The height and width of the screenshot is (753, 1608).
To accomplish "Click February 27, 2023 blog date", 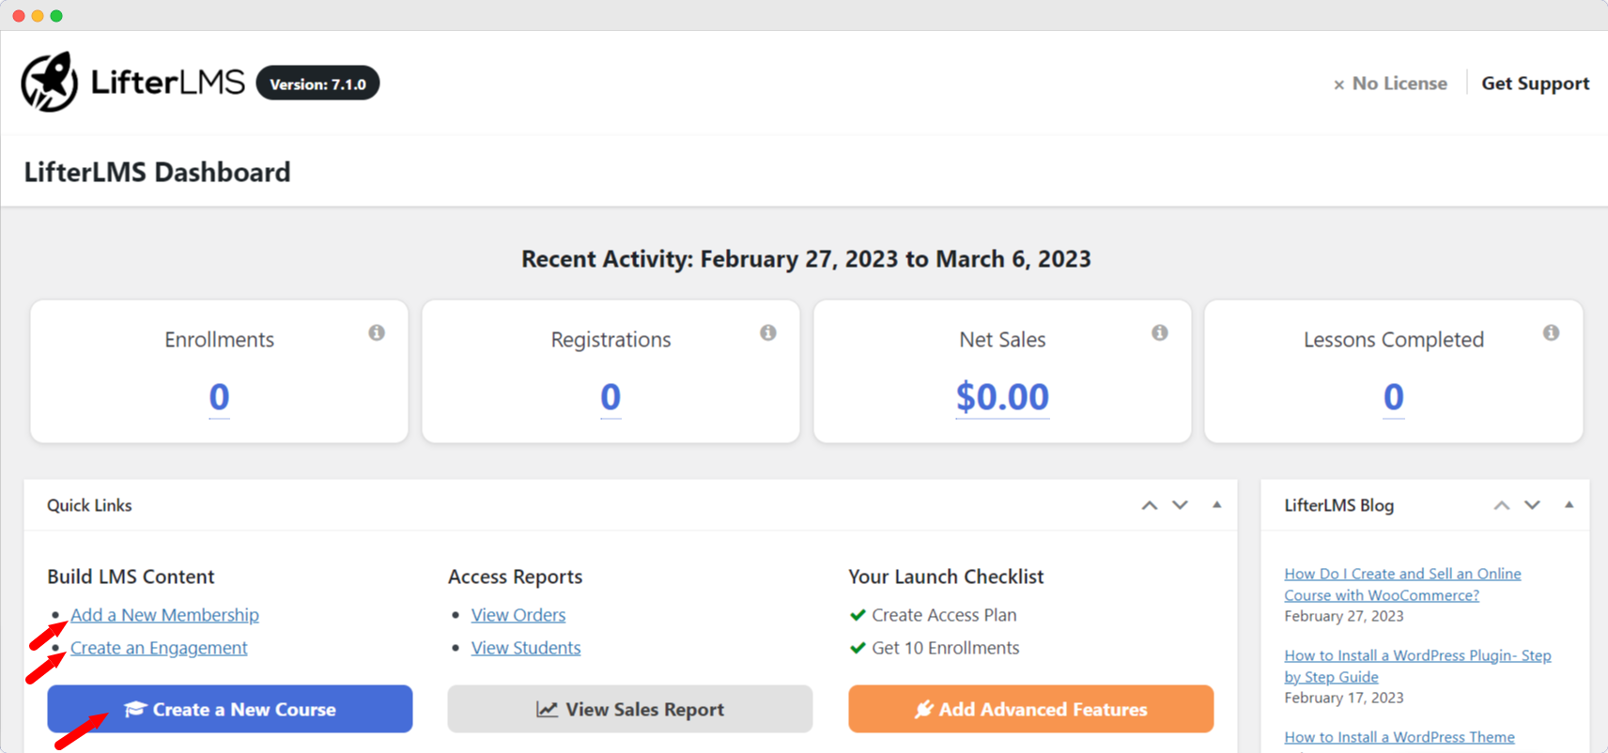I will (x=1344, y=616).
